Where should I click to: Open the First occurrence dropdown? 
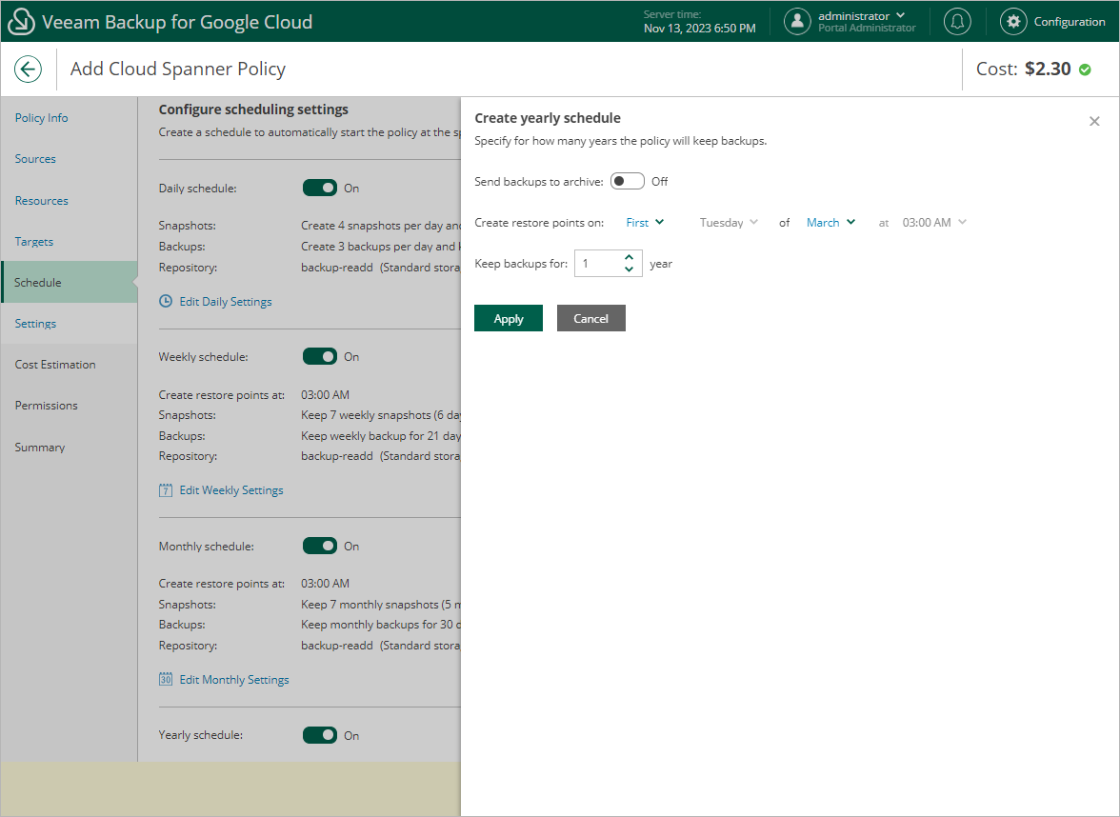click(x=645, y=222)
